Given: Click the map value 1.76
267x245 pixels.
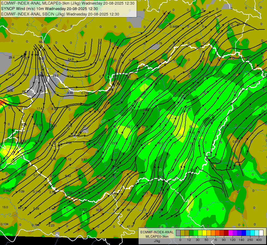Looking at the screenshot, I should (159, 43).
